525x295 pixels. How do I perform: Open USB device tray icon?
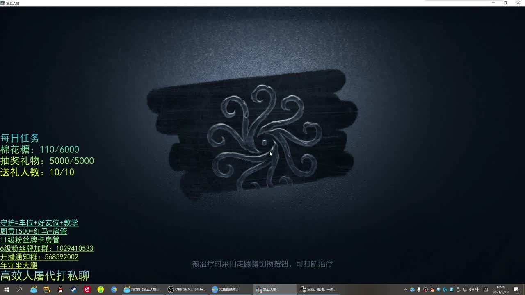[458, 290]
